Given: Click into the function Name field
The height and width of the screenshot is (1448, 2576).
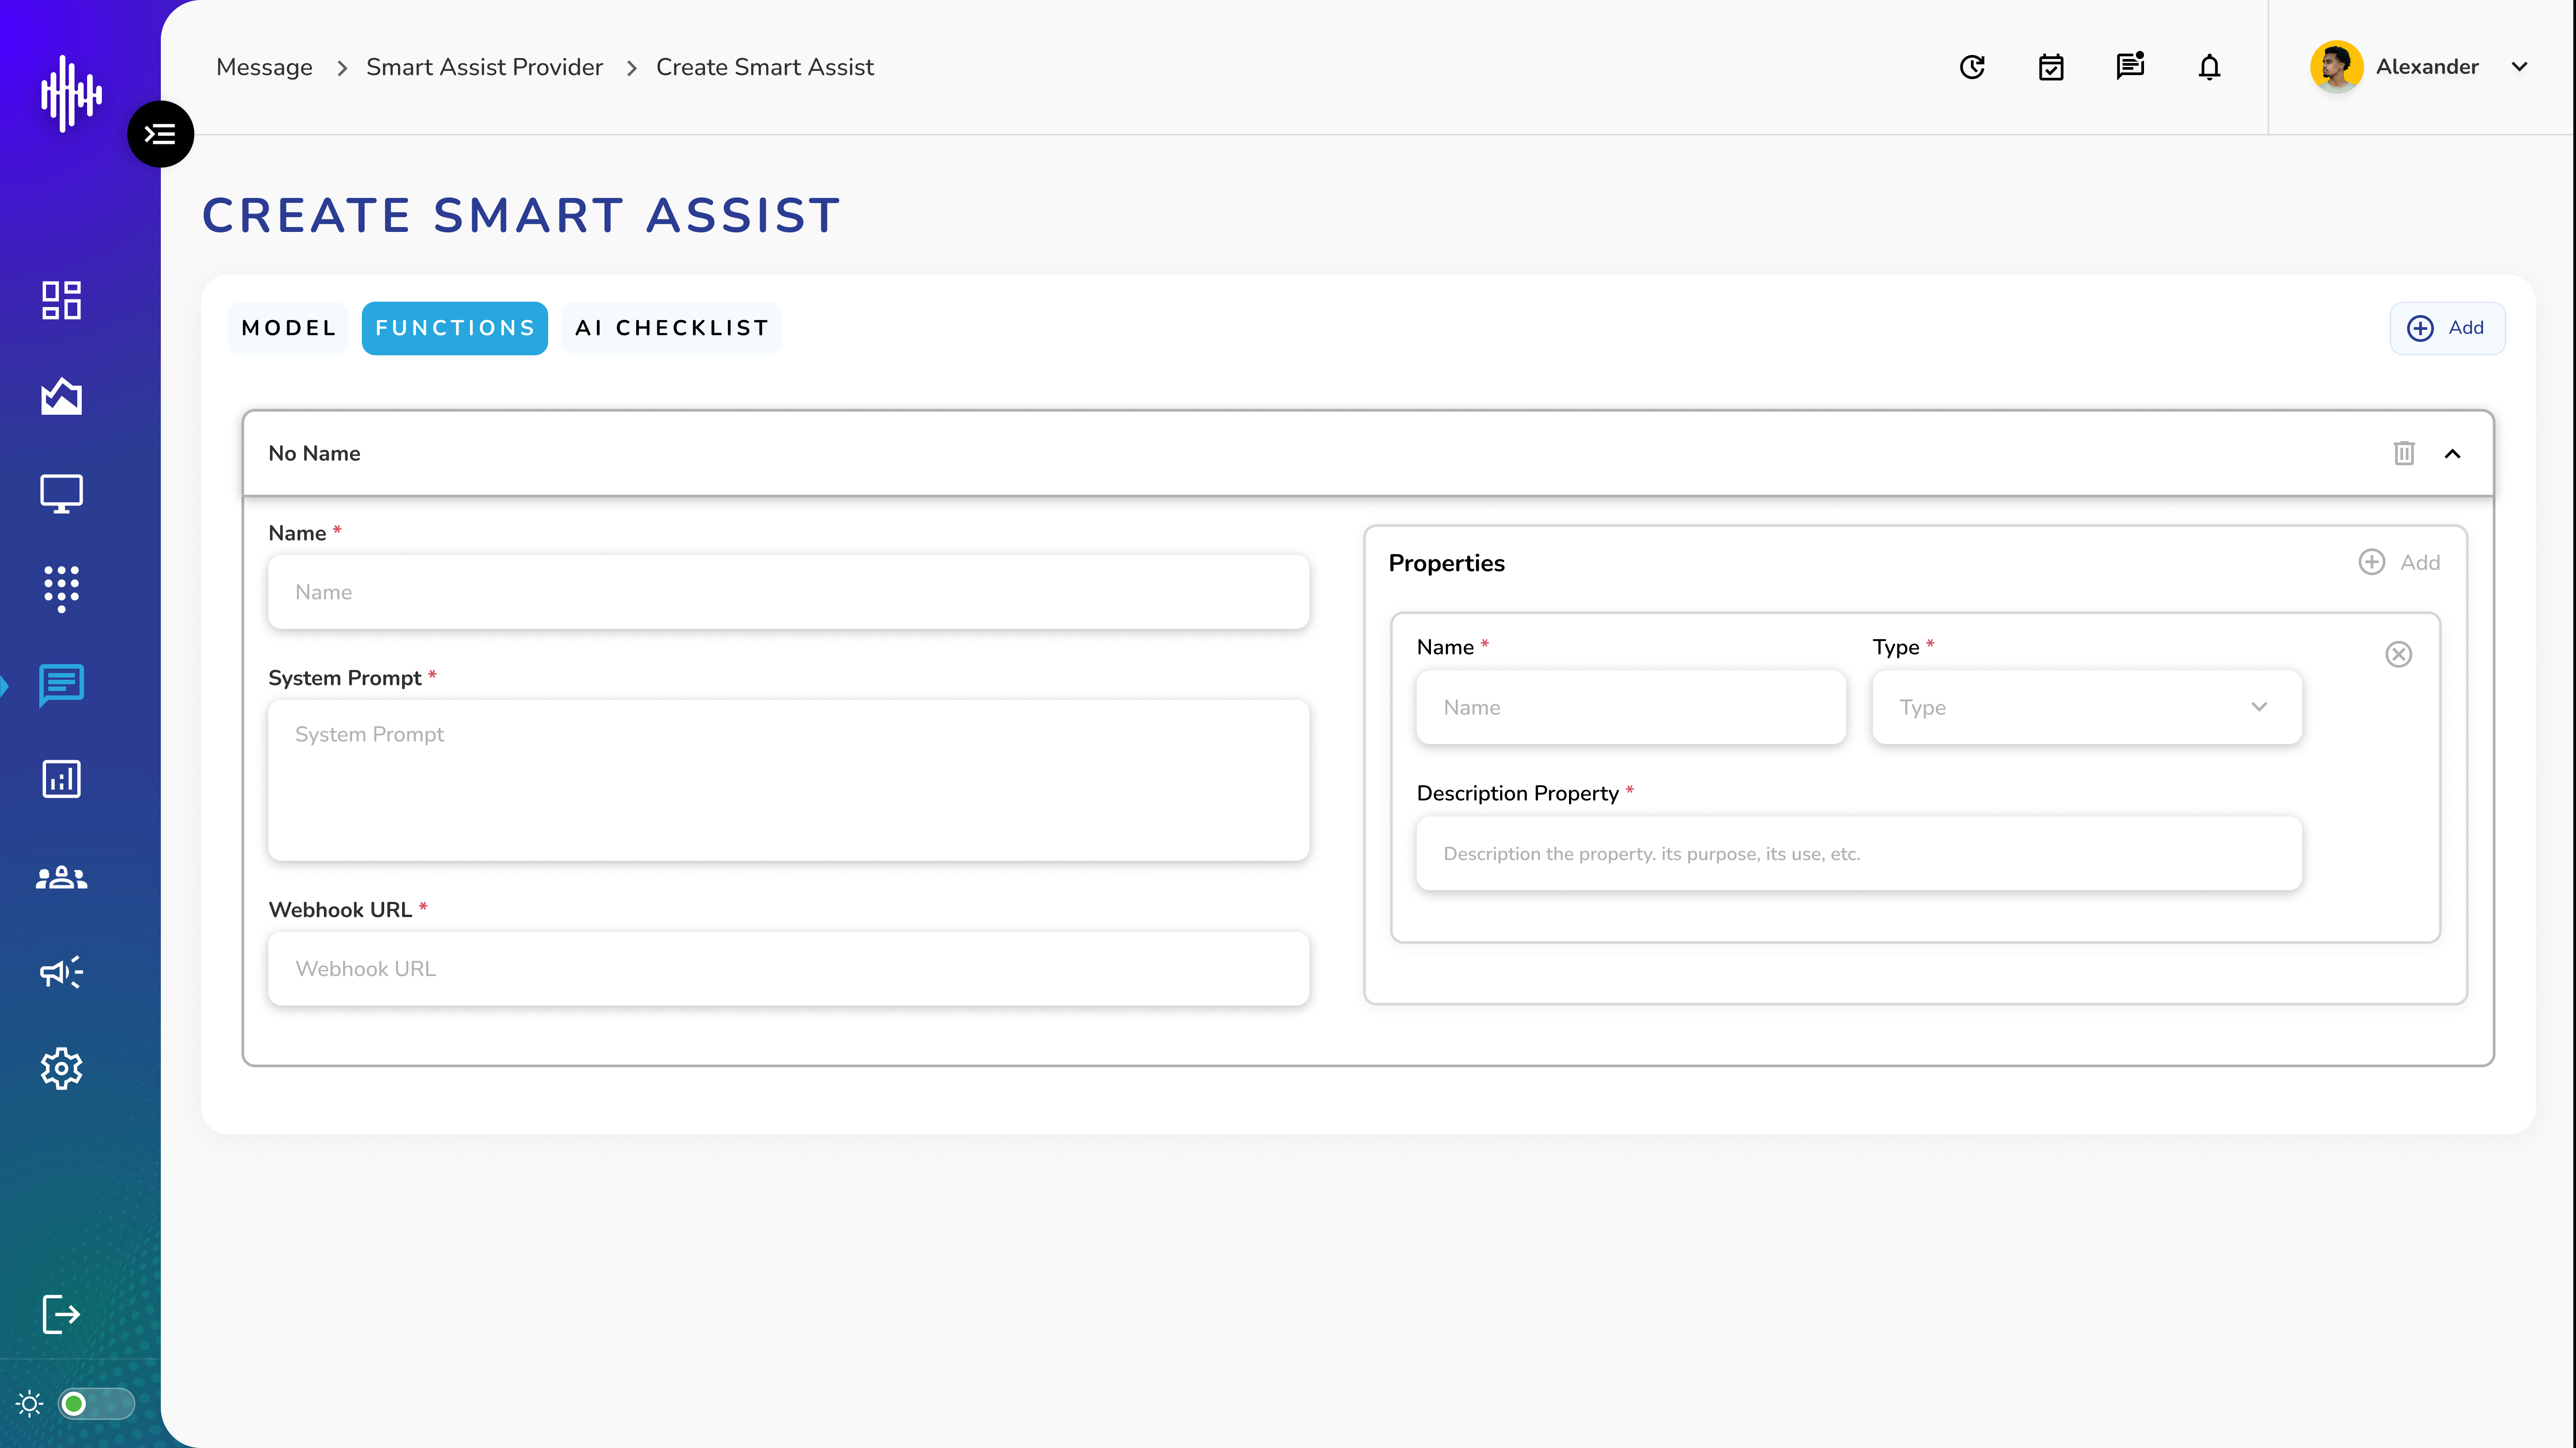Looking at the screenshot, I should pyautogui.click(x=788, y=593).
